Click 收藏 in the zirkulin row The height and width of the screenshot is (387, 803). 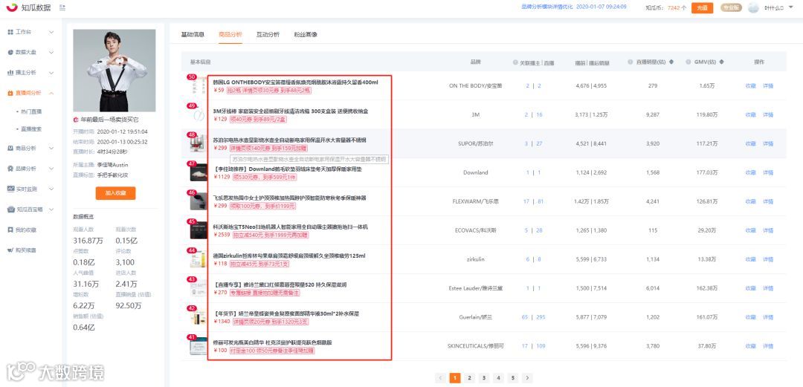(751, 259)
